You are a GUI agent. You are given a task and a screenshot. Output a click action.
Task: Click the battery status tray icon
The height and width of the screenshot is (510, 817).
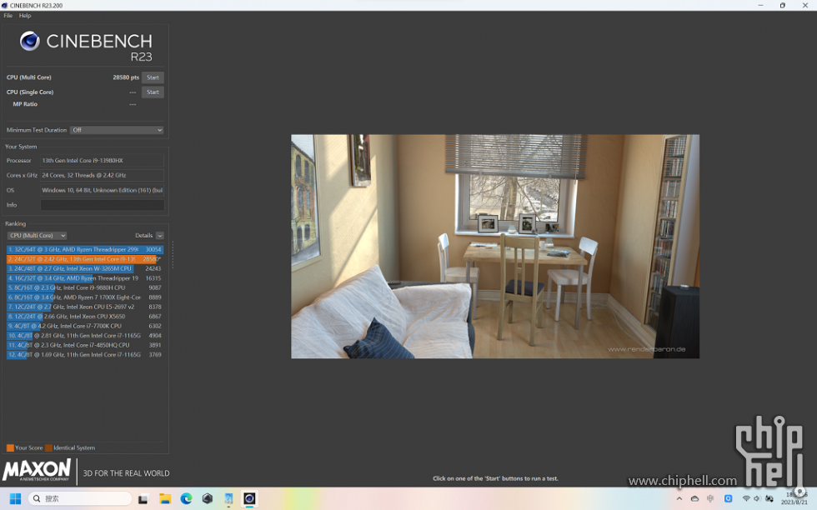(x=769, y=499)
